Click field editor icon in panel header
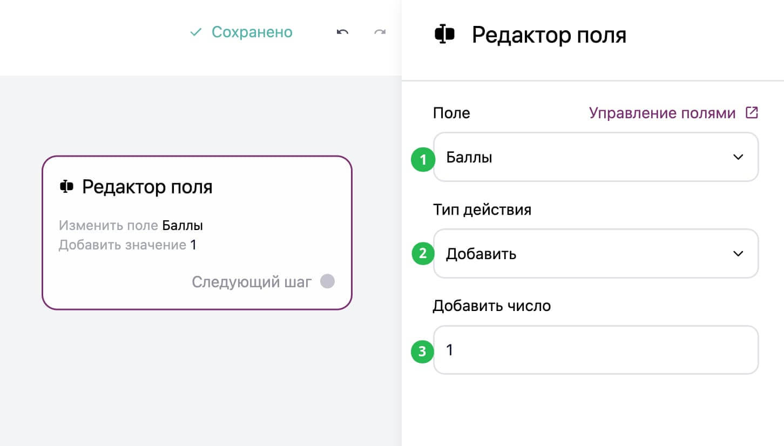784x446 pixels. click(444, 35)
